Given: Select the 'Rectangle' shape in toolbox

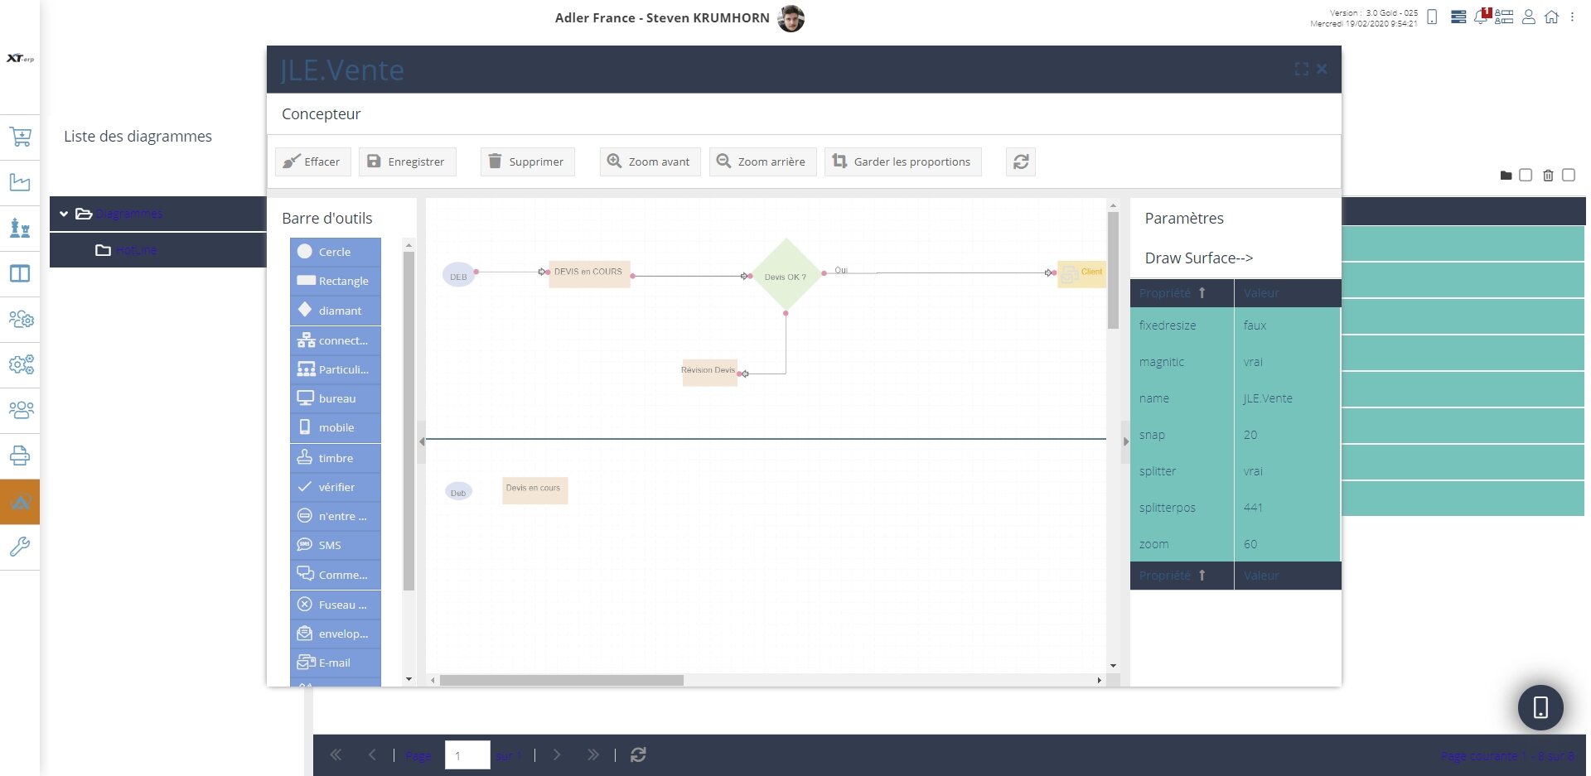Looking at the screenshot, I should 336,281.
